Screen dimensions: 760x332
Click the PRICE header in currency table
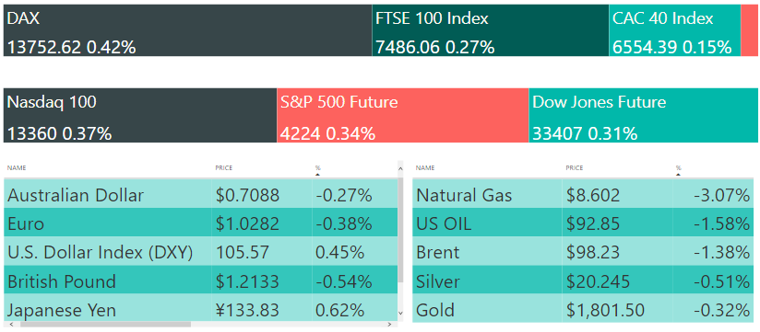224,168
